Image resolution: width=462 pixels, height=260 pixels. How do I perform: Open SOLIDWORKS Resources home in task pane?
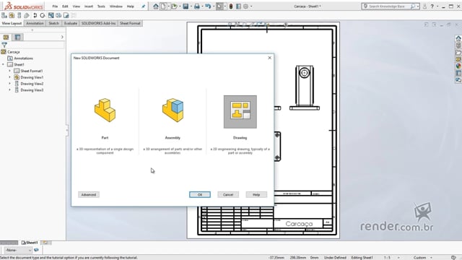point(458,38)
